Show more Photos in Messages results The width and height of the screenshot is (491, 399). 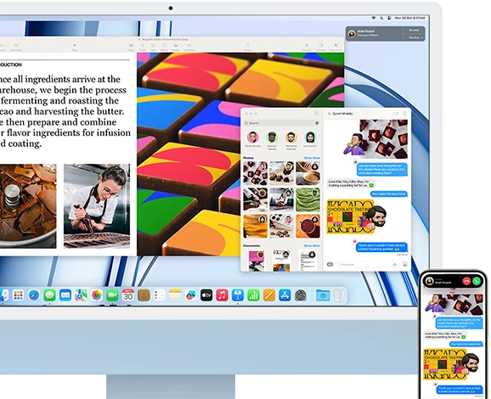click(x=312, y=158)
